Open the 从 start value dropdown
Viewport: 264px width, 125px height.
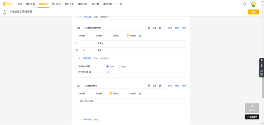[x=88, y=43]
